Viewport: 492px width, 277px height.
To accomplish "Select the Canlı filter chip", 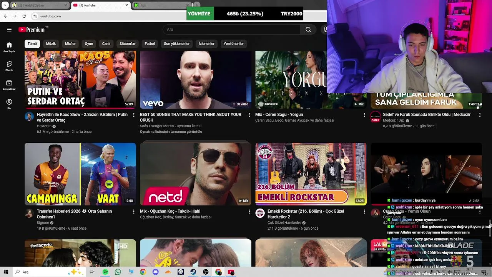I will pyautogui.click(x=106, y=43).
